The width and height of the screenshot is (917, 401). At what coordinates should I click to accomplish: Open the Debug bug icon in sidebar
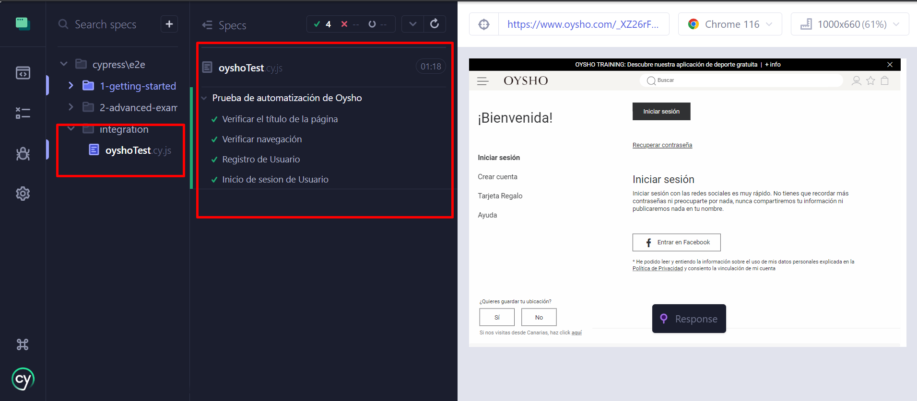23,153
